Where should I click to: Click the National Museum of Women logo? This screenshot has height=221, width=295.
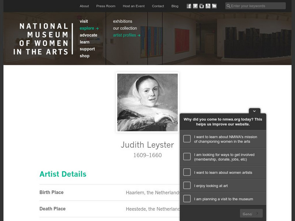point(43,39)
